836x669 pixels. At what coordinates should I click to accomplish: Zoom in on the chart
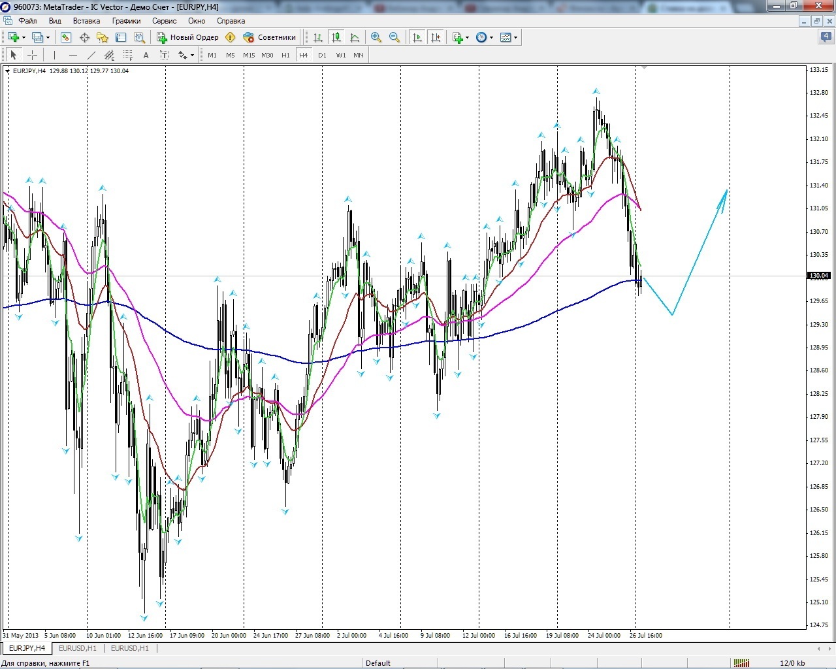376,37
